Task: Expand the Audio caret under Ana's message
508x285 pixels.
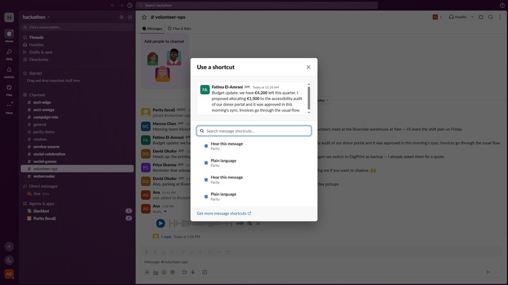Action: tap(165, 211)
